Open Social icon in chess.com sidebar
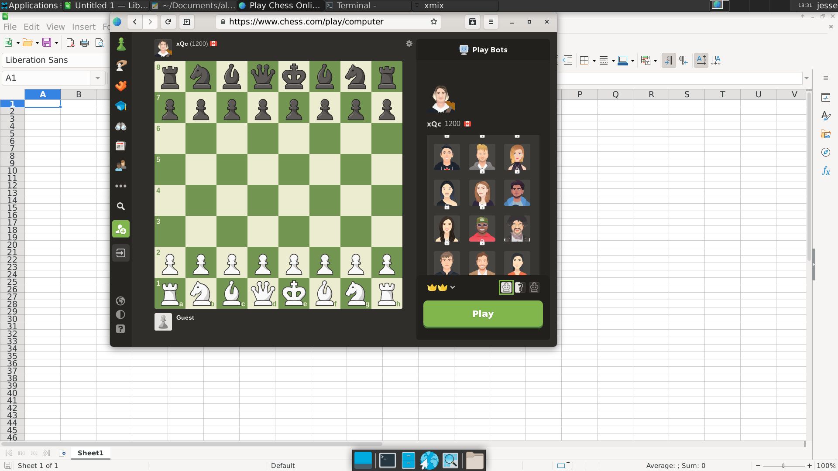The width and height of the screenshot is (838, 471). [x=121, y=166]
